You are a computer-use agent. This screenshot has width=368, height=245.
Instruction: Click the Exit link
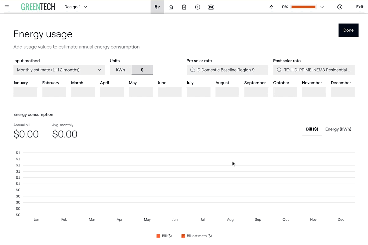(359, 7)
